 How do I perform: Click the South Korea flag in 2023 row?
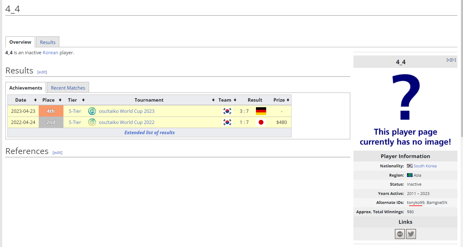coord(227,111)
